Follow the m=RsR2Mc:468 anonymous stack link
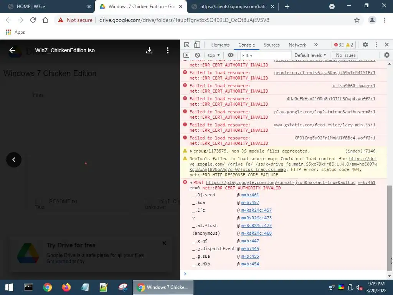 click(x=256, y=233)
